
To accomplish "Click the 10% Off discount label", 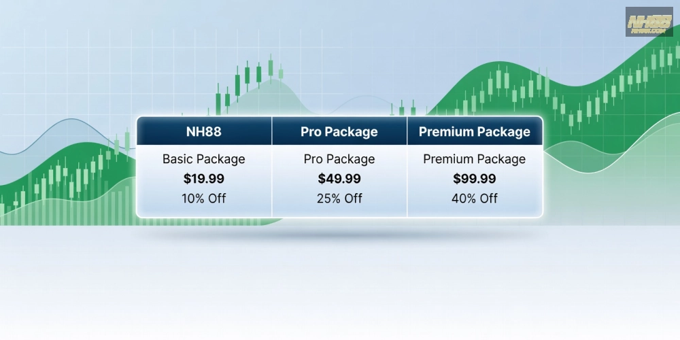I will point(203,199).
